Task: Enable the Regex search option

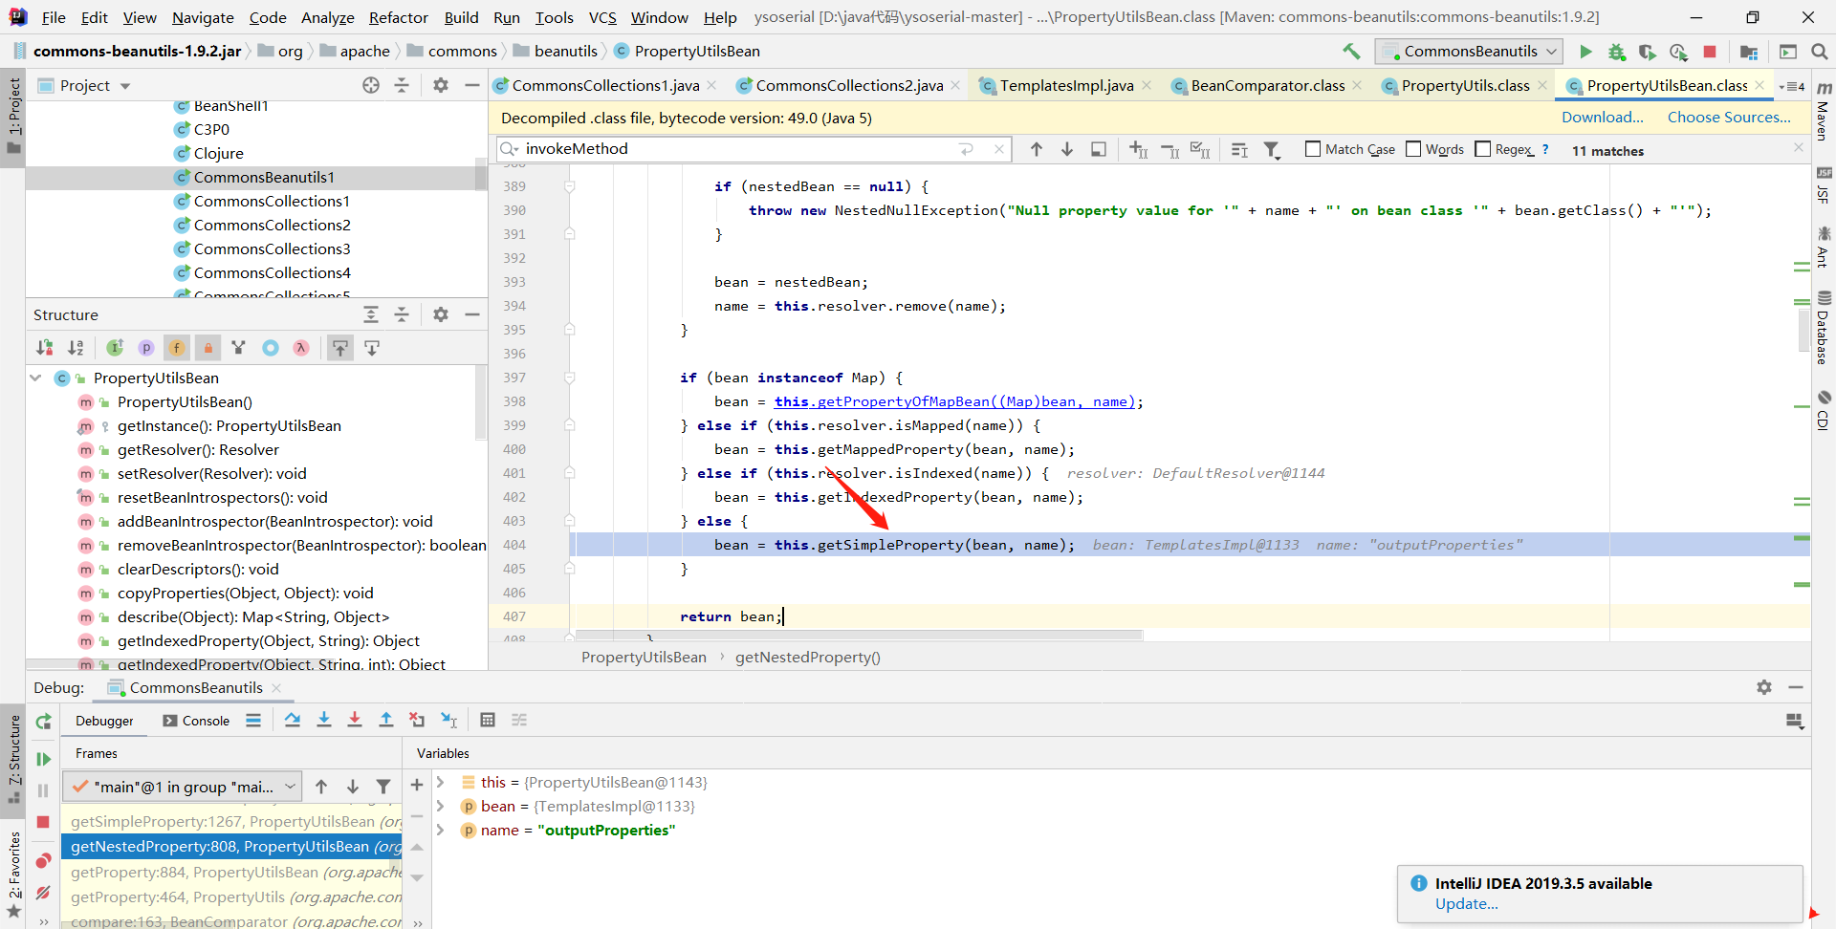Action: click(x=1483, y=149)
